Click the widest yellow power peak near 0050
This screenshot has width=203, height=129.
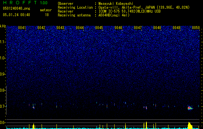[x=190, y=125]
